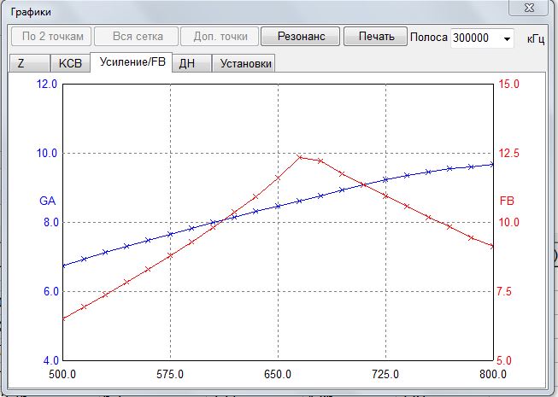Click the Вся сетка button

[137, 37]
